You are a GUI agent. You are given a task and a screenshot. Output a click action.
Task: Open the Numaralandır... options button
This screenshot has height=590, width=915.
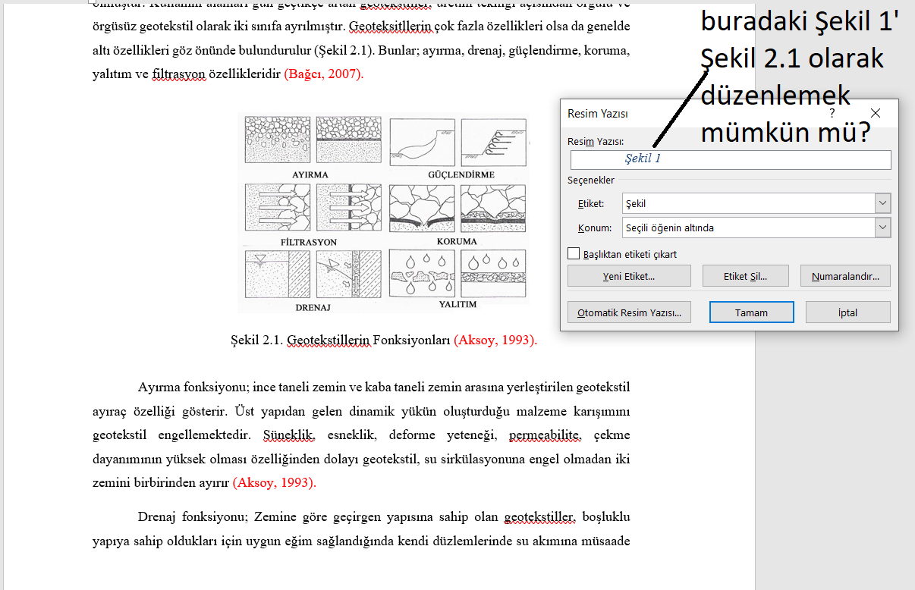[845, 276]
